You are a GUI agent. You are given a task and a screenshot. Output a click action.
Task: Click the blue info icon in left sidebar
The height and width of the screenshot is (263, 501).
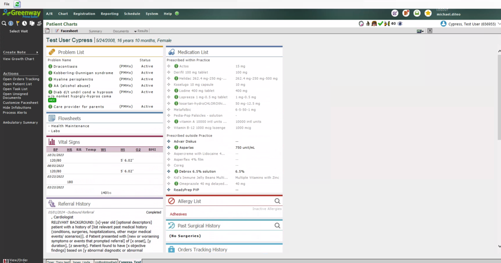click(x=11, y=24)
